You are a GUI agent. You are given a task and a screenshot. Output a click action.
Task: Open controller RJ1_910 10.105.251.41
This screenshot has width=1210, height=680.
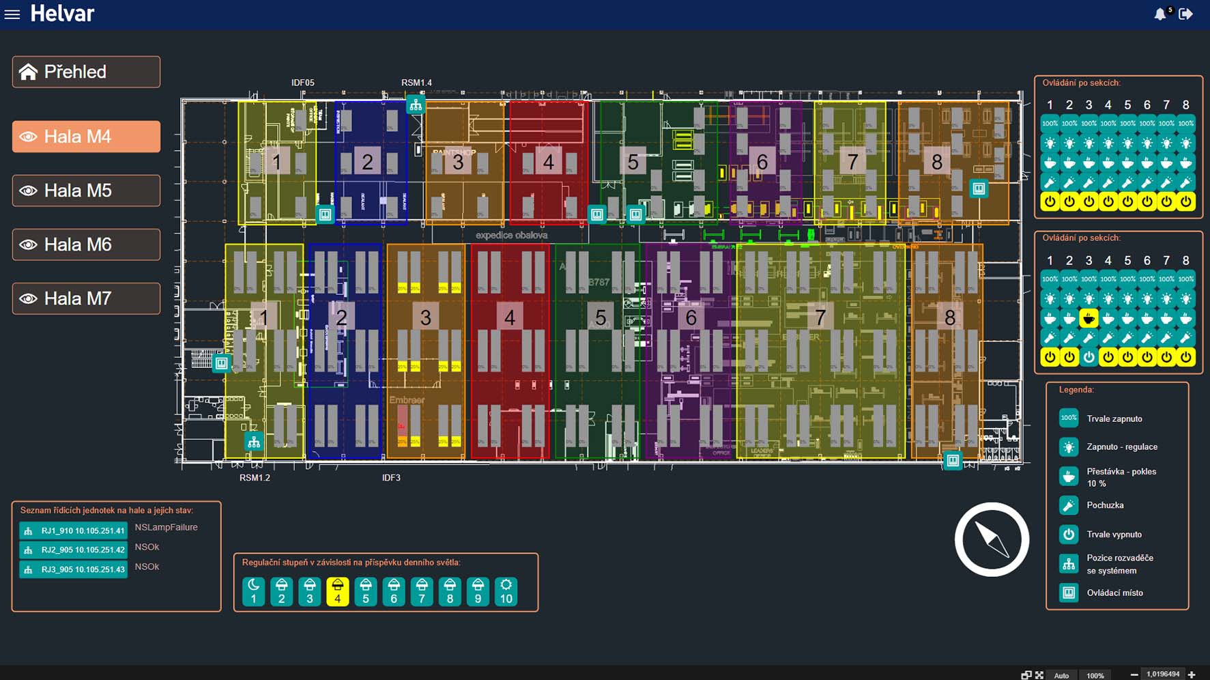(x=74, y=530)
